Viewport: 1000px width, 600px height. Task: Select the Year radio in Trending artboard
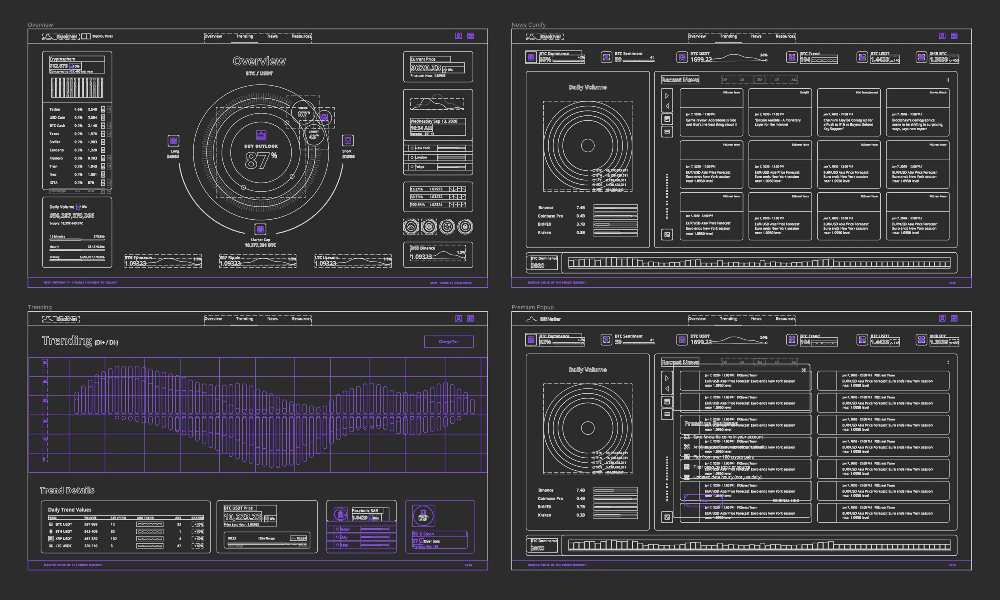pos(337,545)
